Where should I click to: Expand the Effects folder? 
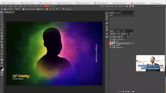click(112, 46)
